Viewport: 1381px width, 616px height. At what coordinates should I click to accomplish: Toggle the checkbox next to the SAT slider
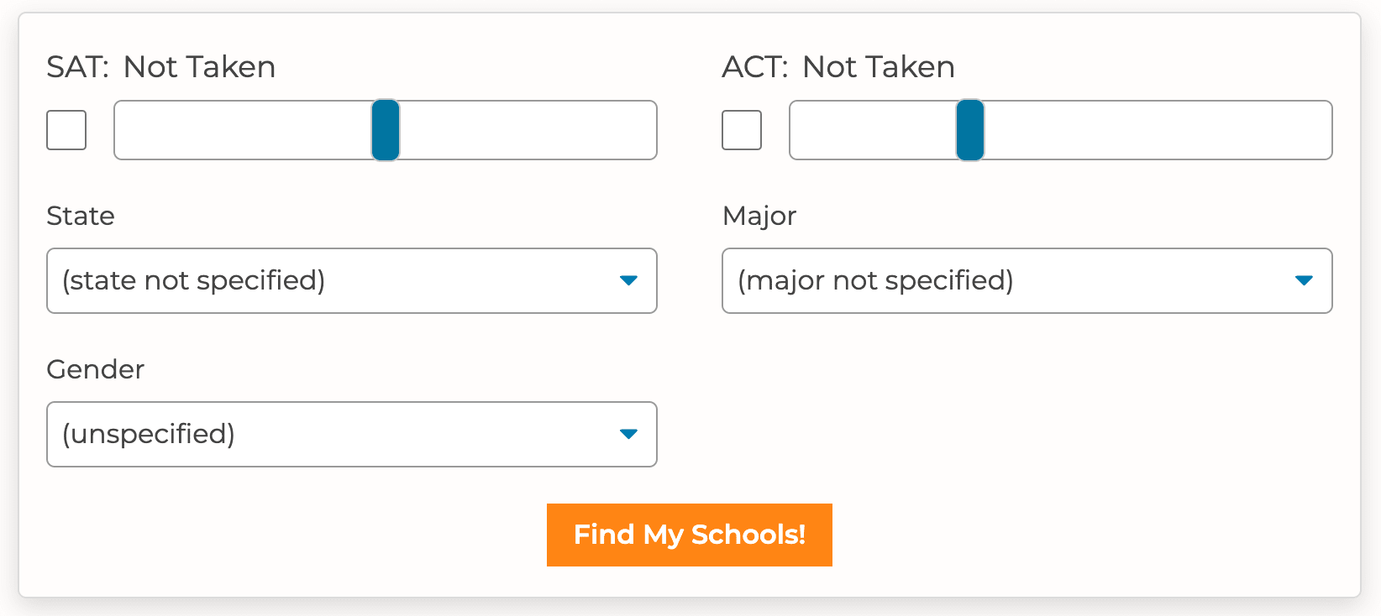[66, 130]
